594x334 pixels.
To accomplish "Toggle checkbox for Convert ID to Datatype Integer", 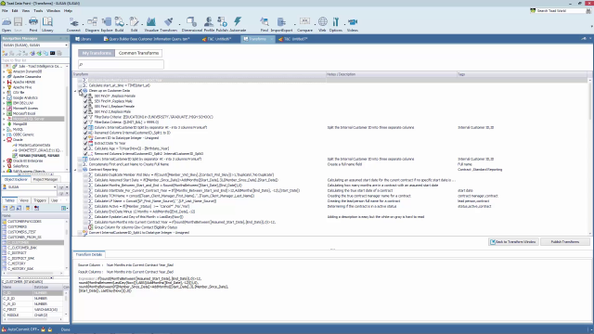I will coord(85,138).
